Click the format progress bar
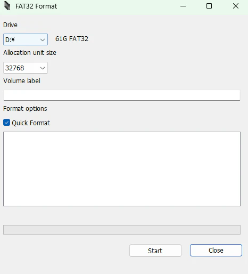Image resolution: width=248 pixels, height=274 pixels. pyautogui.click(x=122, y=230)
